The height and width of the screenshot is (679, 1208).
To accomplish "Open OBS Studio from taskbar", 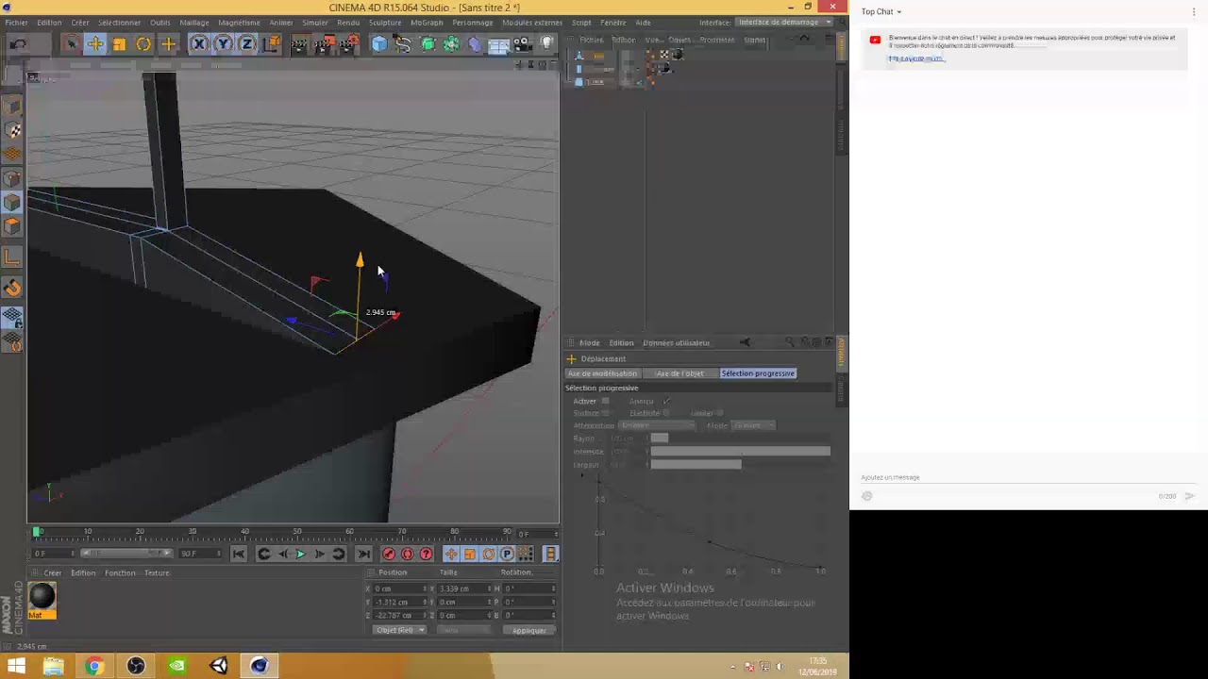I will click(x=136, y=666).
